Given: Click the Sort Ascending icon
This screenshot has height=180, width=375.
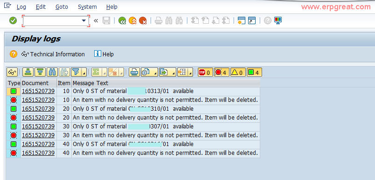Looking at the screenshot, I should tap(28, 72).
